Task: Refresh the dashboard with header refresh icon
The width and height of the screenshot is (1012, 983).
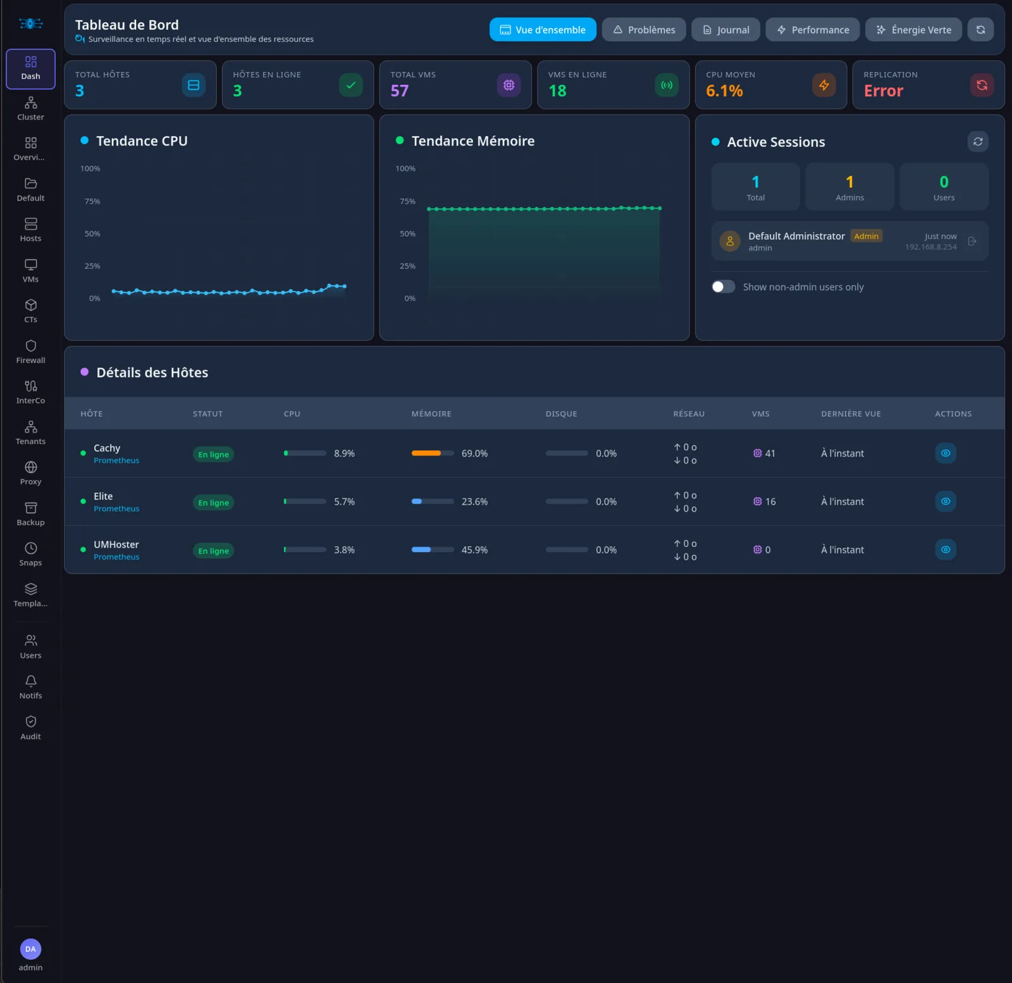Action: (980, 30)
